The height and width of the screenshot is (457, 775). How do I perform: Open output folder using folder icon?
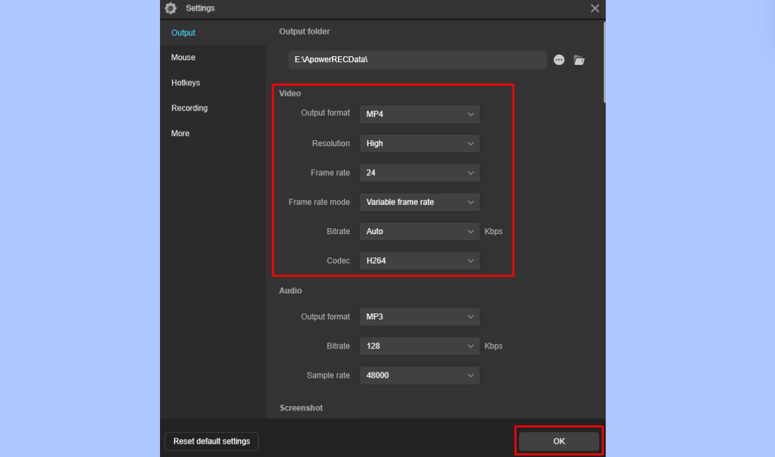[x=579, y=60]
